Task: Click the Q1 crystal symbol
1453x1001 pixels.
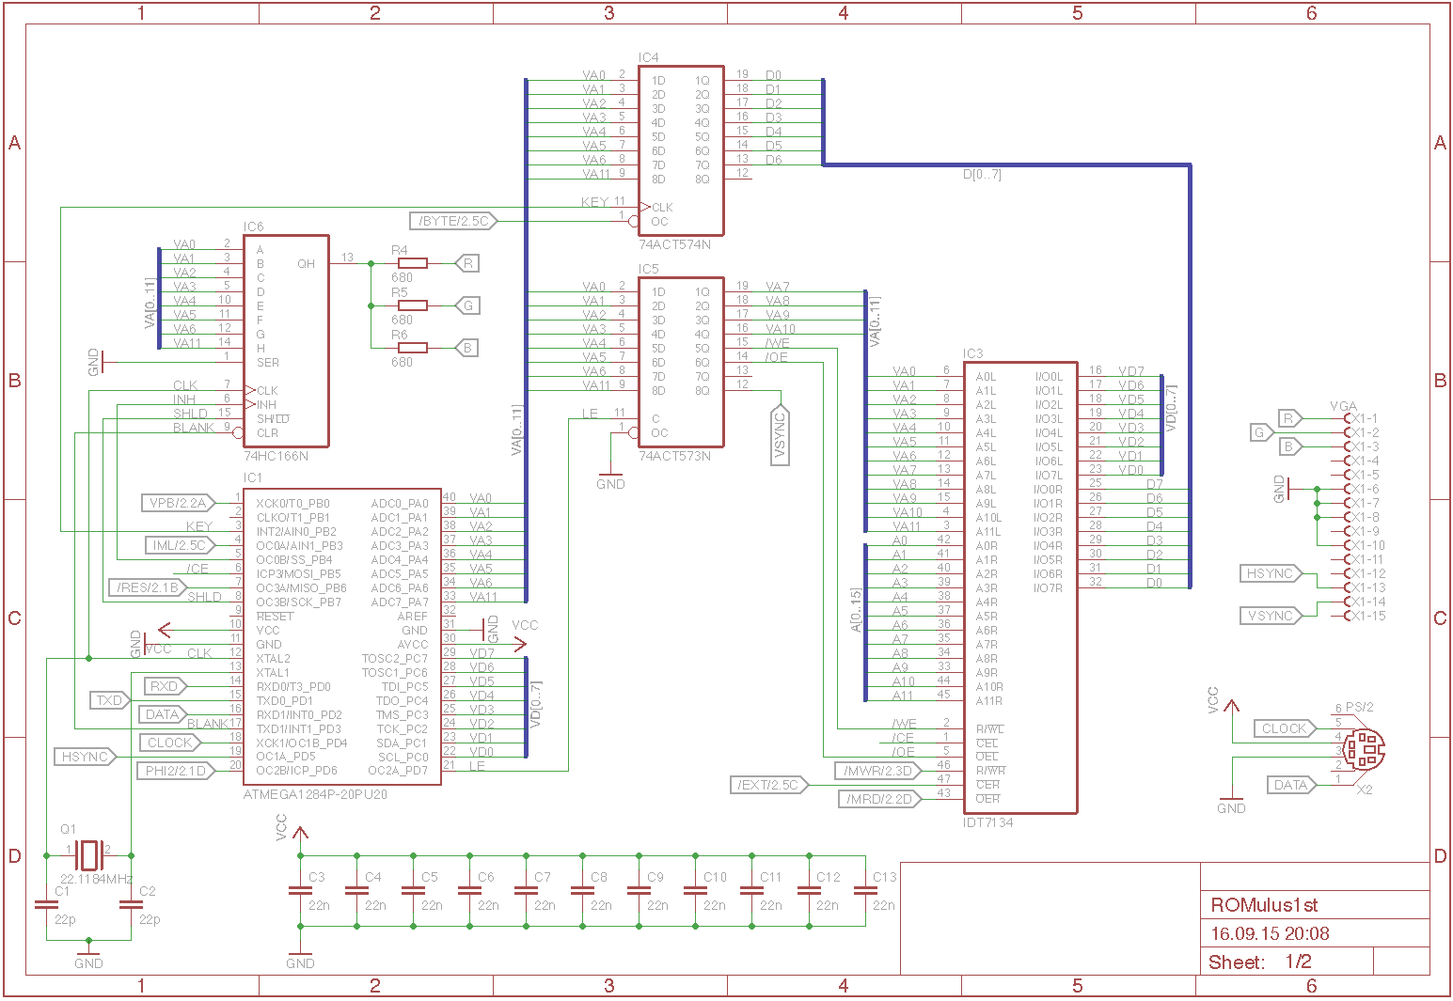Action: point(88,855)
